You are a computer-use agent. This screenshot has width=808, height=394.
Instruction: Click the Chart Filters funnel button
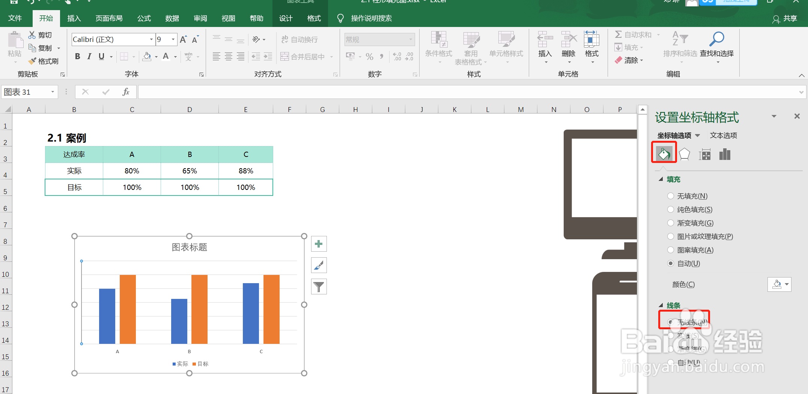pyautogui.click(x=319, y=287)
